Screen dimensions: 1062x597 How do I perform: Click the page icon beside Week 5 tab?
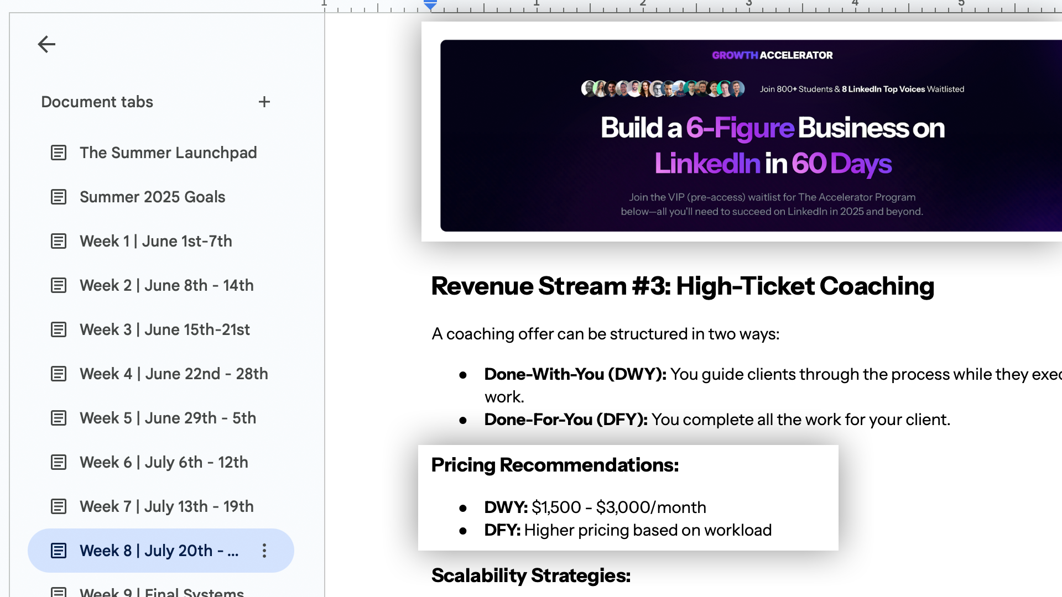59,418
